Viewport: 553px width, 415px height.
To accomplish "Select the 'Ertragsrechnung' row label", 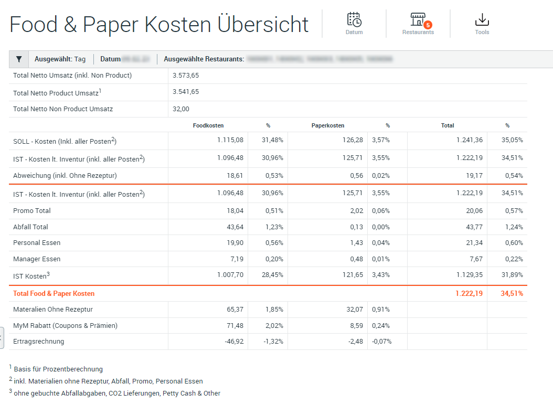I will pos(38,342).
